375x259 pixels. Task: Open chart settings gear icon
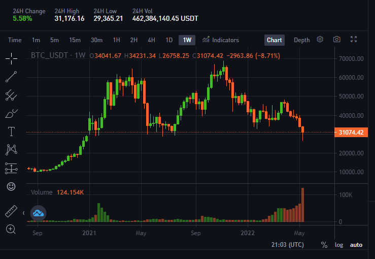[x=320, y=39]
